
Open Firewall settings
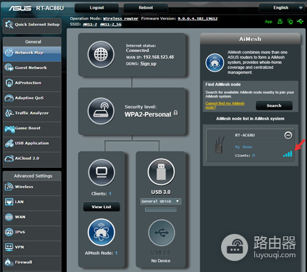32,263
